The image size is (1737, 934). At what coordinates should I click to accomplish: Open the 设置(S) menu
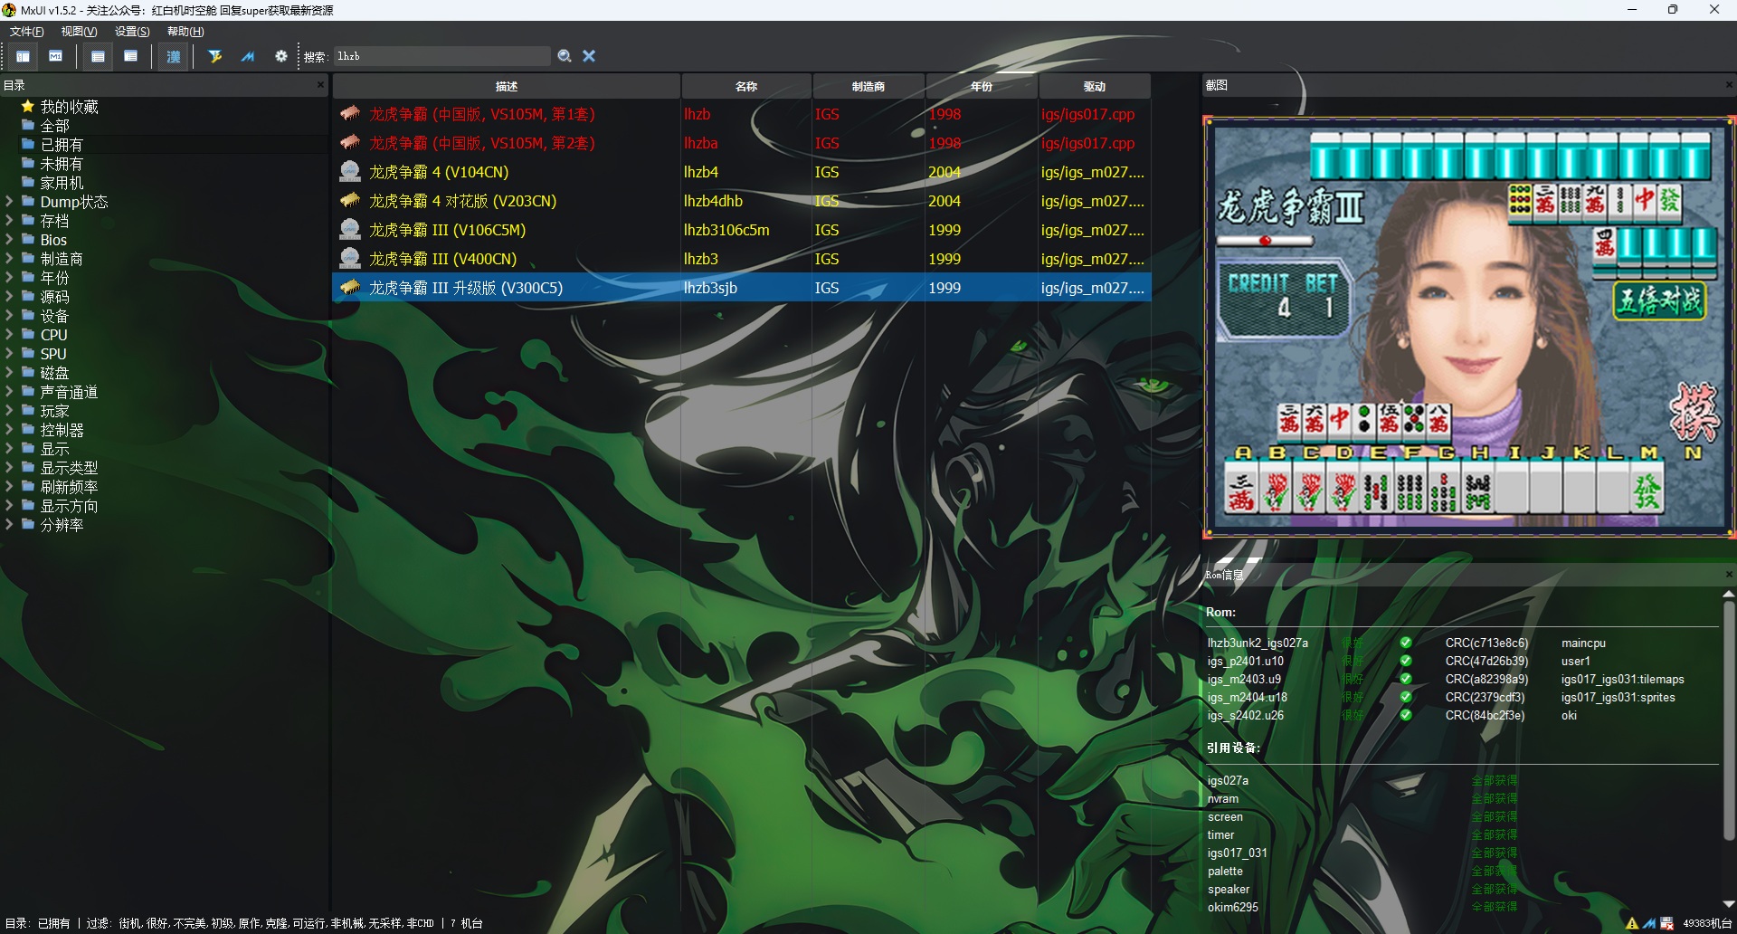pos(132,32)
